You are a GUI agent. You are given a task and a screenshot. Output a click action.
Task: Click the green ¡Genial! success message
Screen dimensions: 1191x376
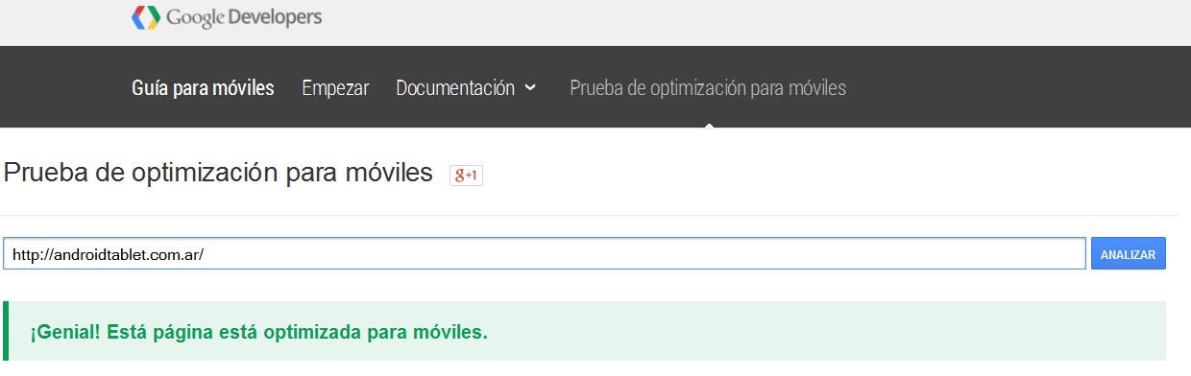point(258,333)
